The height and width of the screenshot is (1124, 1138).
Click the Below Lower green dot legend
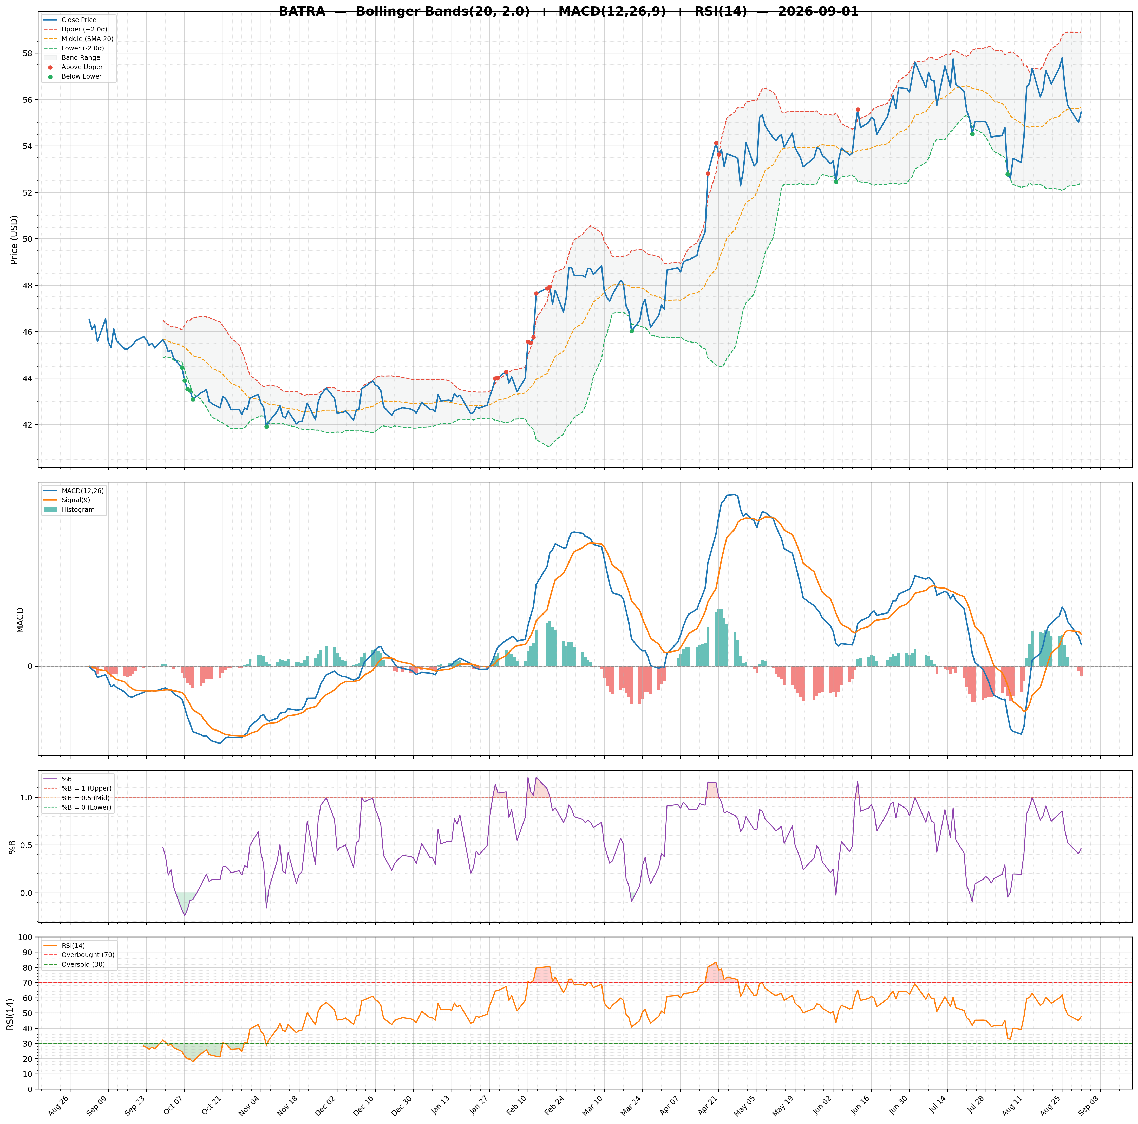pyautogui.click(x=50, y=77)
